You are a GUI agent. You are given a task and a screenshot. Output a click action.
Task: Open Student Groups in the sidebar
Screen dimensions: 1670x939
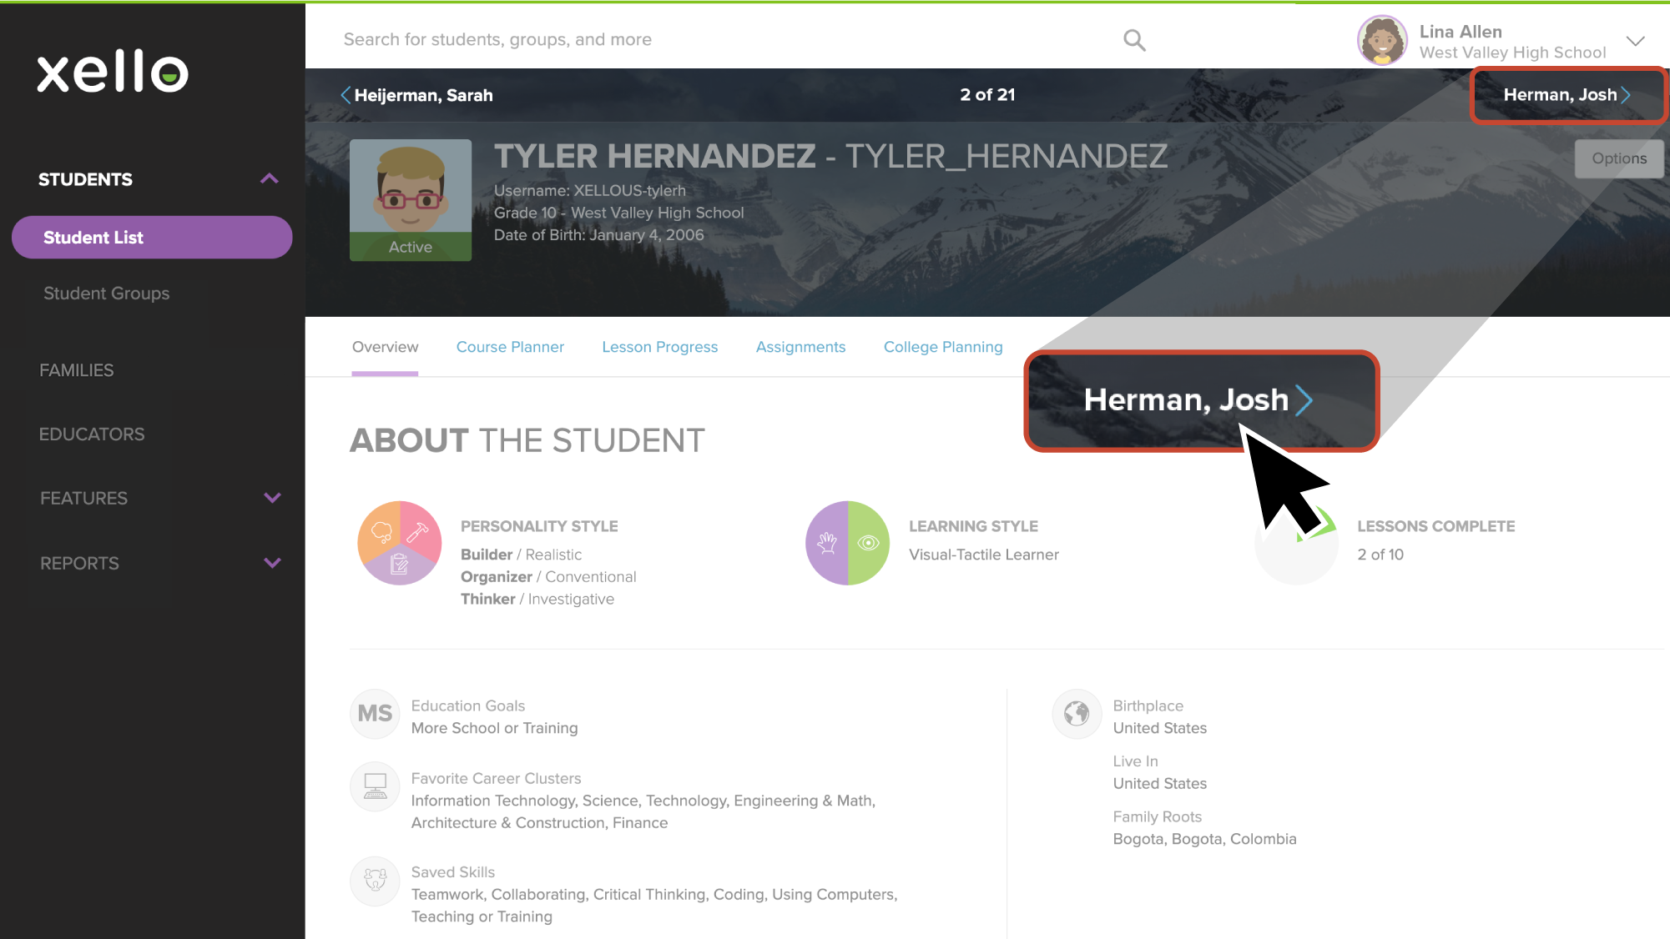(x=106, y=294)
